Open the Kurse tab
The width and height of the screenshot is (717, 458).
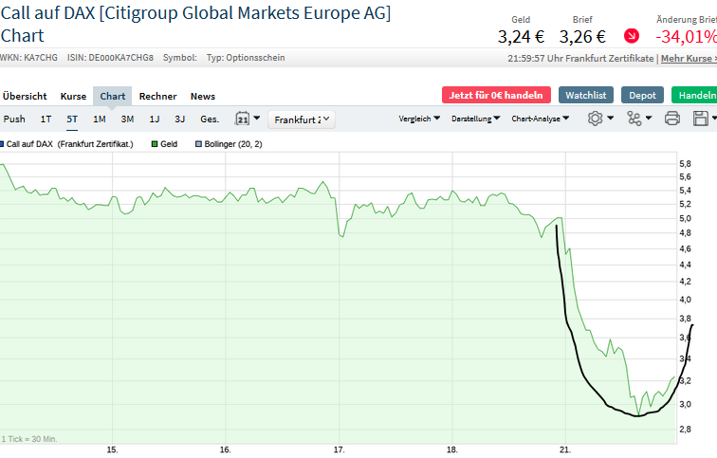click(73, 96)
